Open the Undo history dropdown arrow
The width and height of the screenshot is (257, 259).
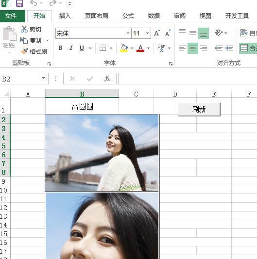click(x=41, y=3)
